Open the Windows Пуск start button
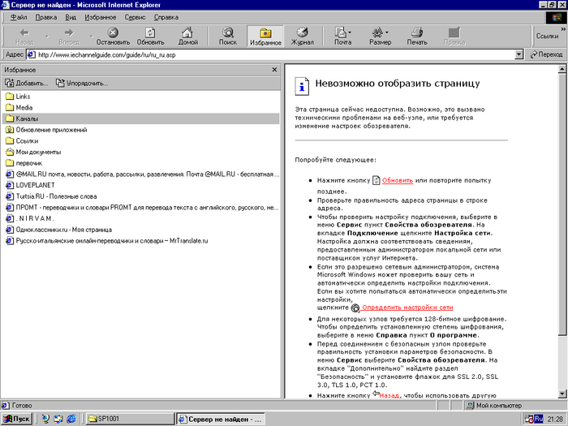The height and width of the screenshot is (426, 568). point(16,419)
